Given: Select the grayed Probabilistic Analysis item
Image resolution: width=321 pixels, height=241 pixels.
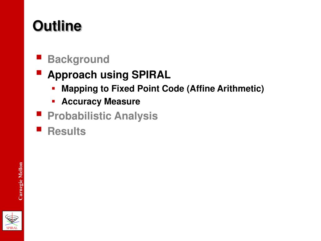Looking at the screenshot, I should tap(103, 116).
